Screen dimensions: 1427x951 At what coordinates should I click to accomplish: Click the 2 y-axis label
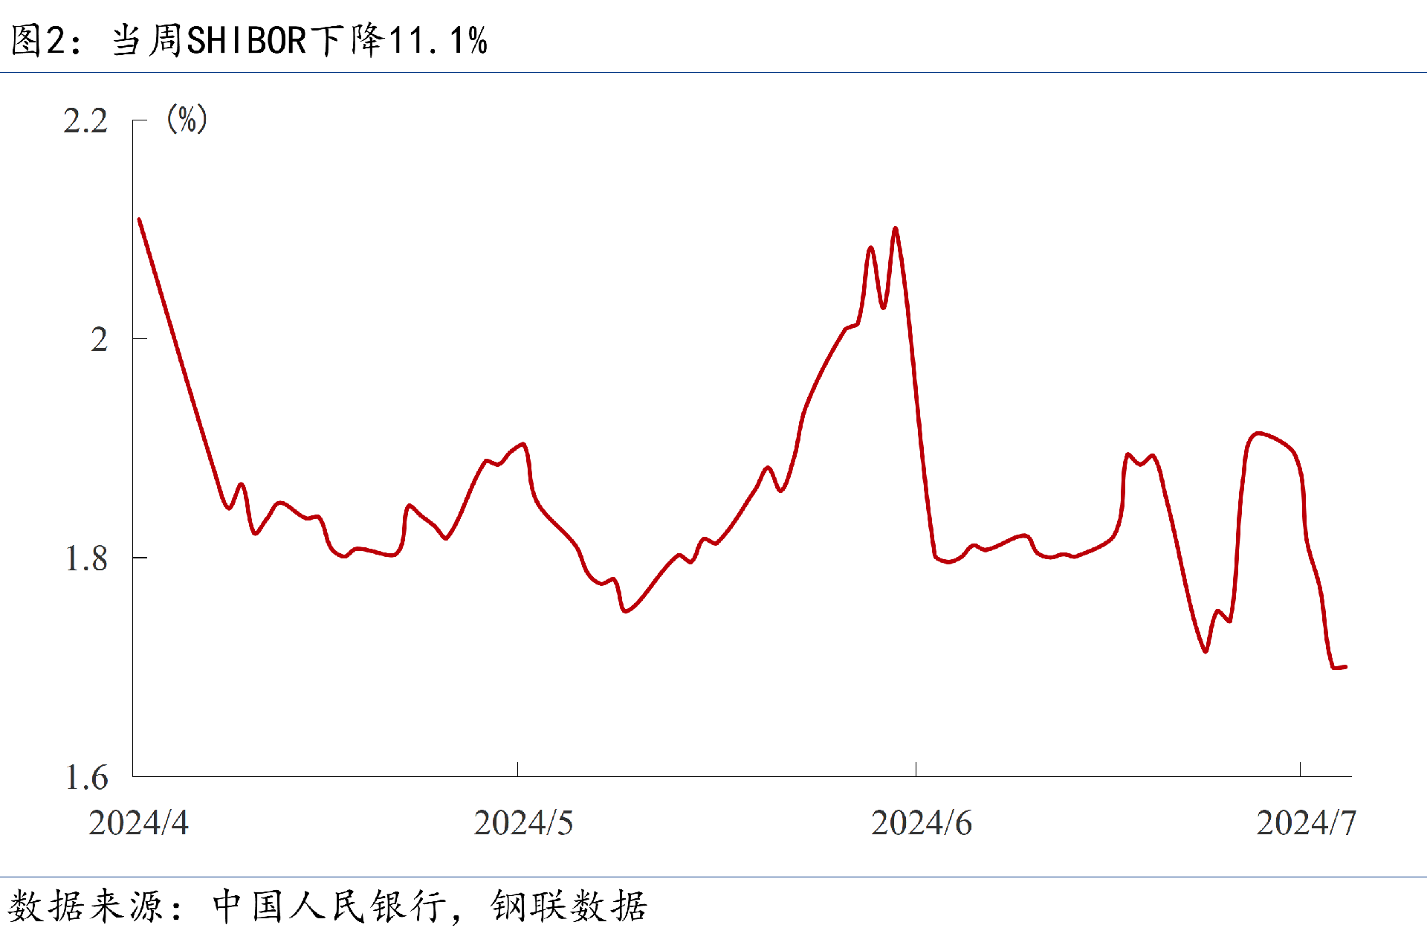pos(99,340)
